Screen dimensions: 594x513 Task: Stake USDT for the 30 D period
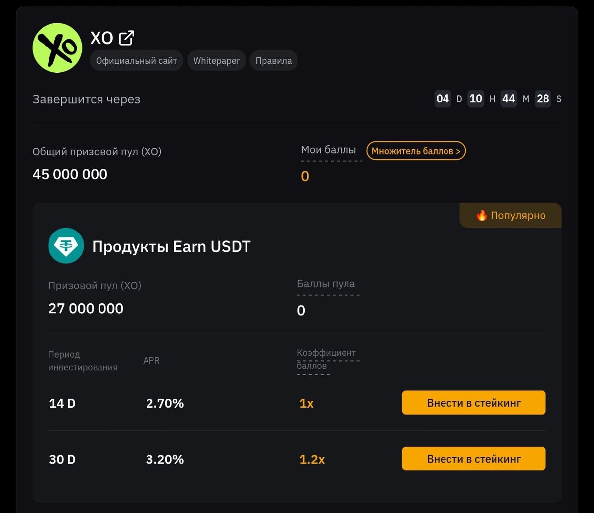(474, 459)
